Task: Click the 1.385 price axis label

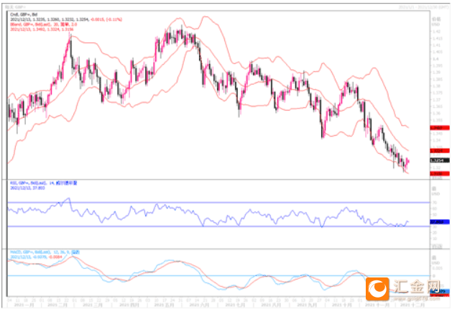Action: (x=437, y=79)
